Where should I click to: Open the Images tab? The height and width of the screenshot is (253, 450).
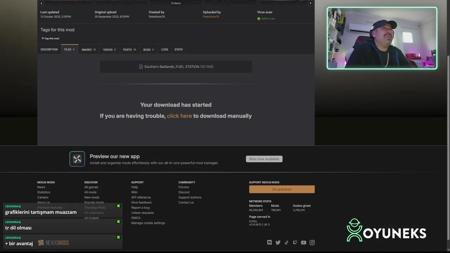point(89,50)
